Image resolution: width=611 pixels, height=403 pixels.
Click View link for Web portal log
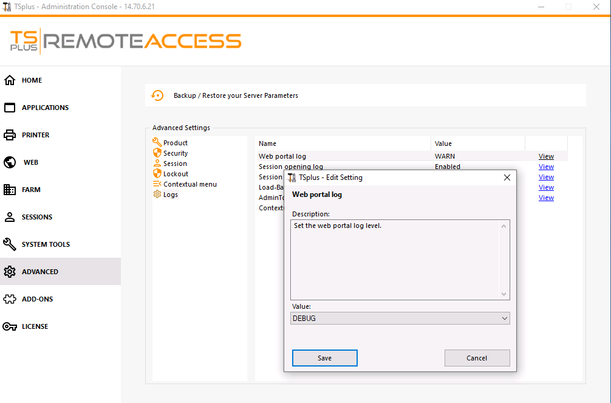[x=546, y=156]
